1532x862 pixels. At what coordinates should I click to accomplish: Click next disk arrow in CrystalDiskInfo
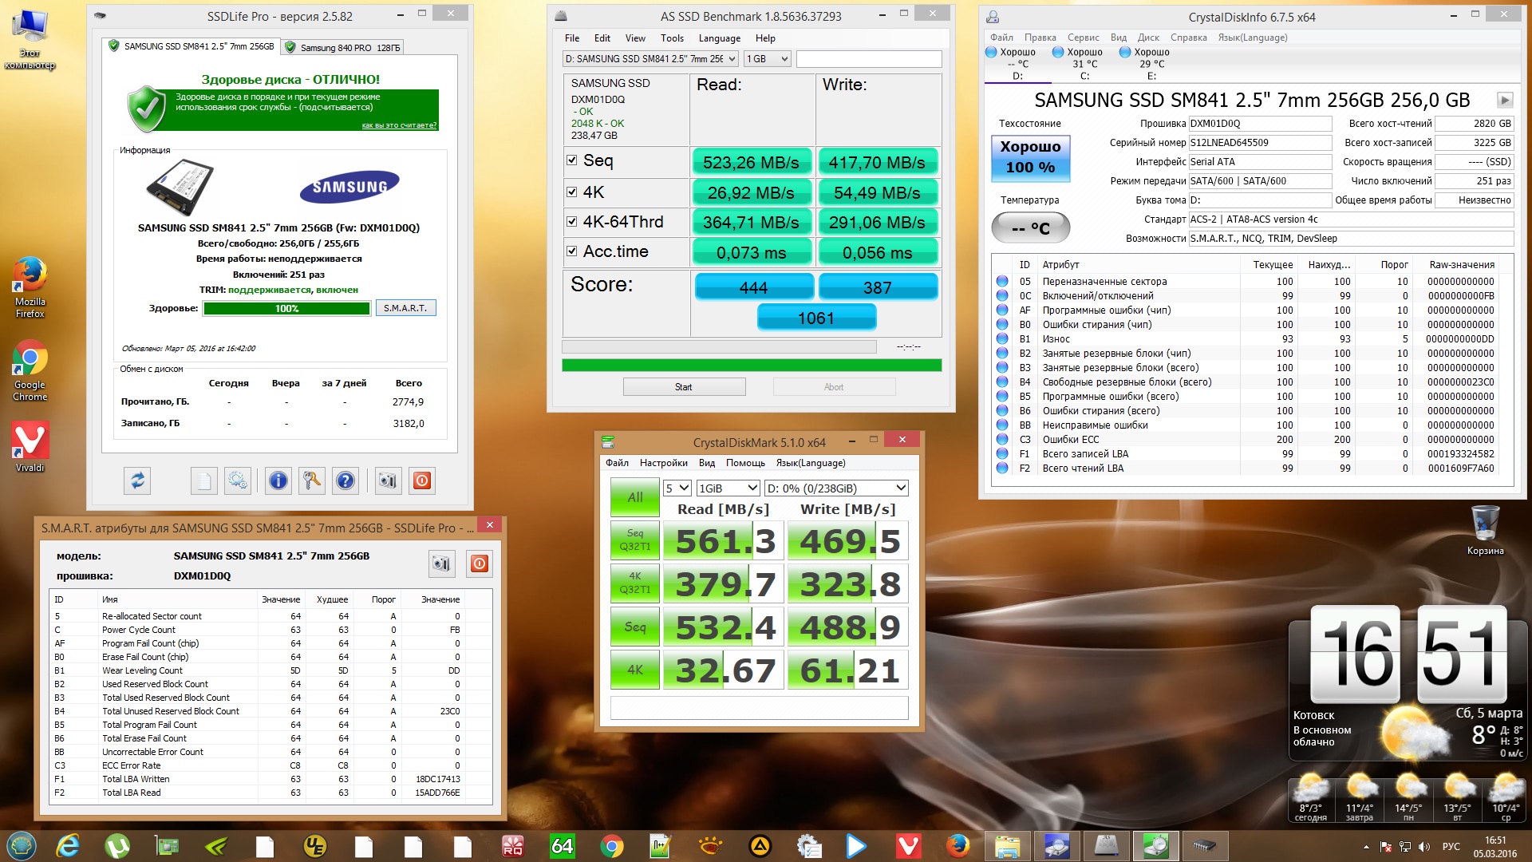point(1504,100)
